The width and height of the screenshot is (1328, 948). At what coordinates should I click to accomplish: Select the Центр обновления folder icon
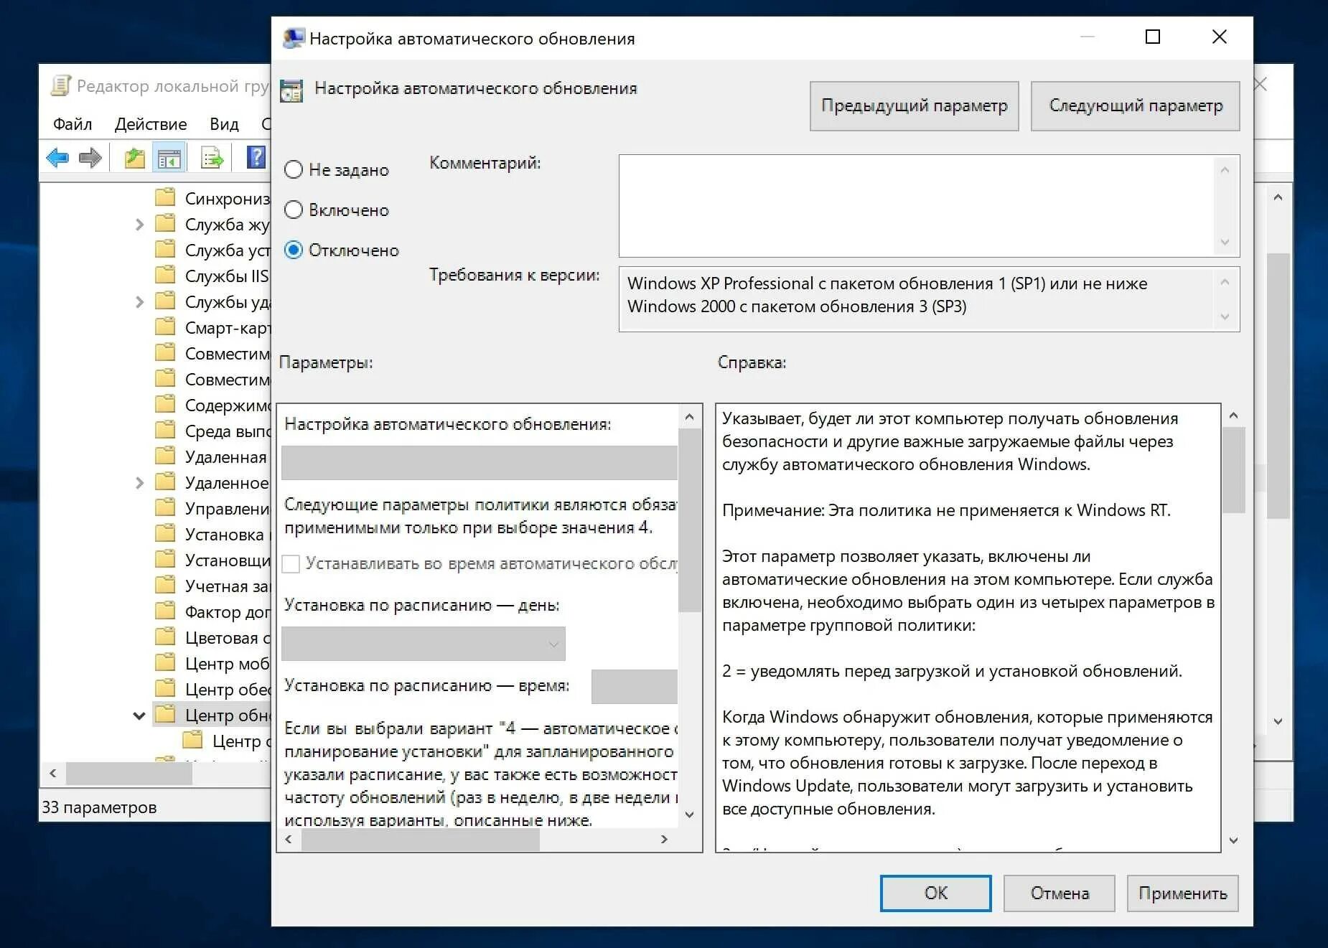point(165,715)
